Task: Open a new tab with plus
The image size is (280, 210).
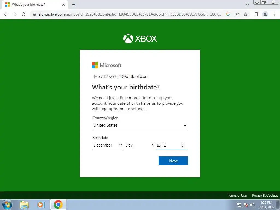Action: 74,5
